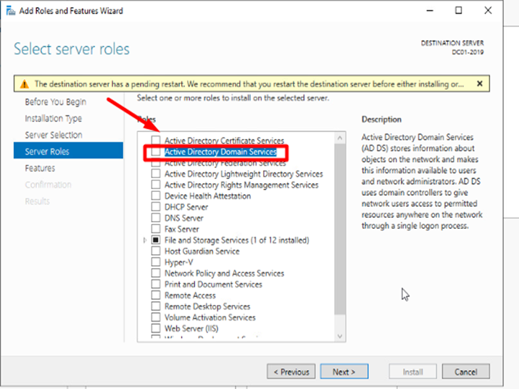Cancel the Add Roles wizard
519x389 pixels.
(x=465, y=372)
